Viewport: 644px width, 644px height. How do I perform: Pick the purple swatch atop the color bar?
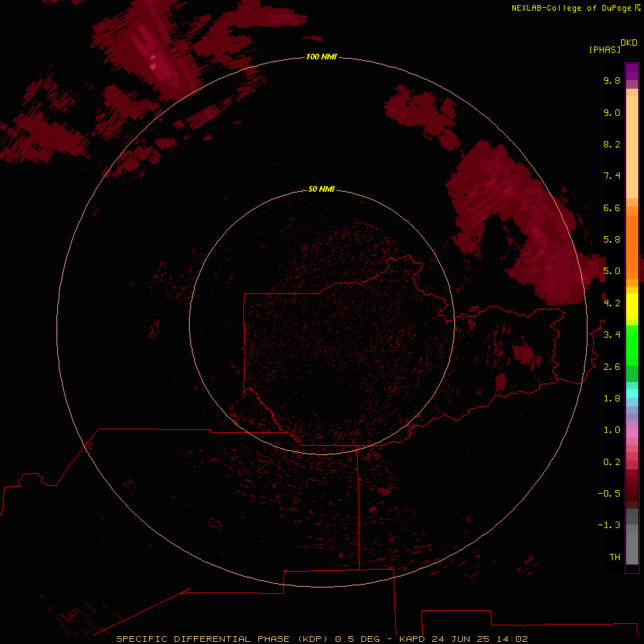tap(632, 72)
